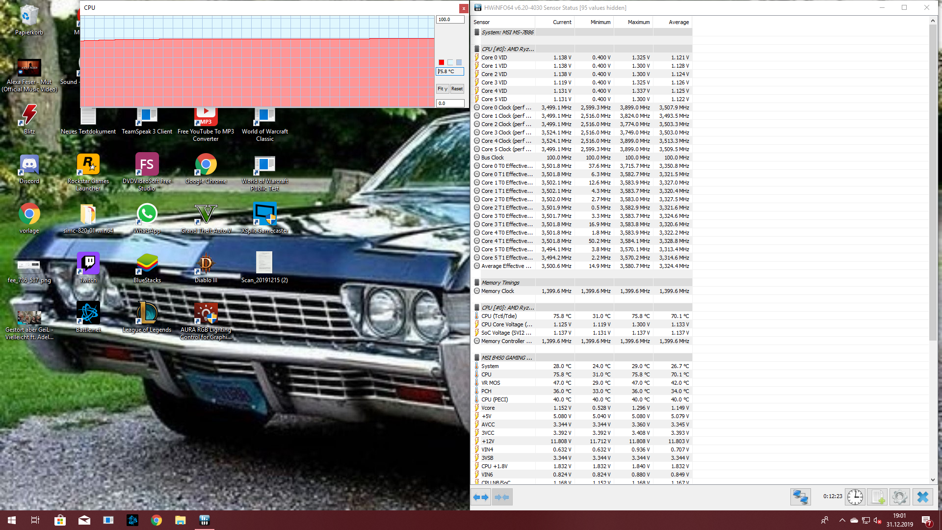The image size is (942, 530).
Task: Open the HWiNFO64 taskbar icon
Action: coord(205,520)
